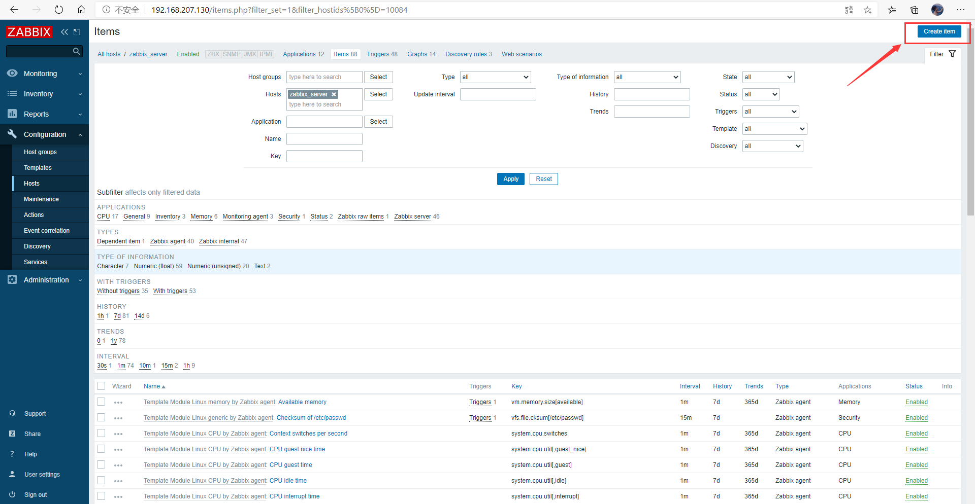
Task: Click the Share icon in the sidebar
Action: [x=12, y=434]
